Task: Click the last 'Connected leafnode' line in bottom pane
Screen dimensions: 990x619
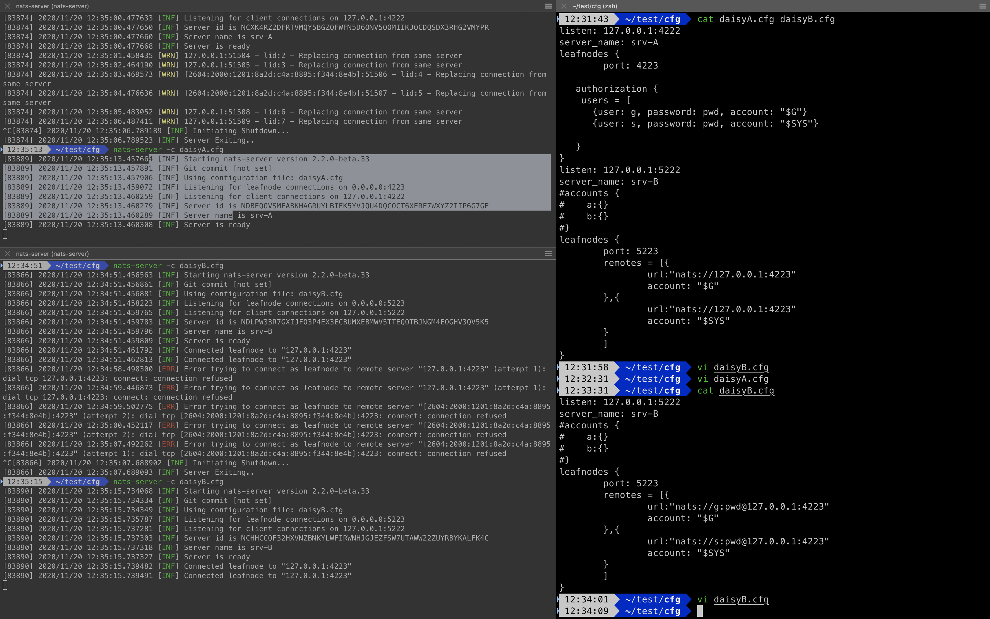Action: 178,576
